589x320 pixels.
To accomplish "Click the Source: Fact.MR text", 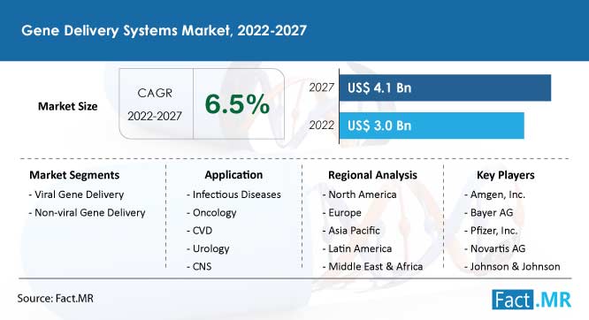I will pos(55,299).
